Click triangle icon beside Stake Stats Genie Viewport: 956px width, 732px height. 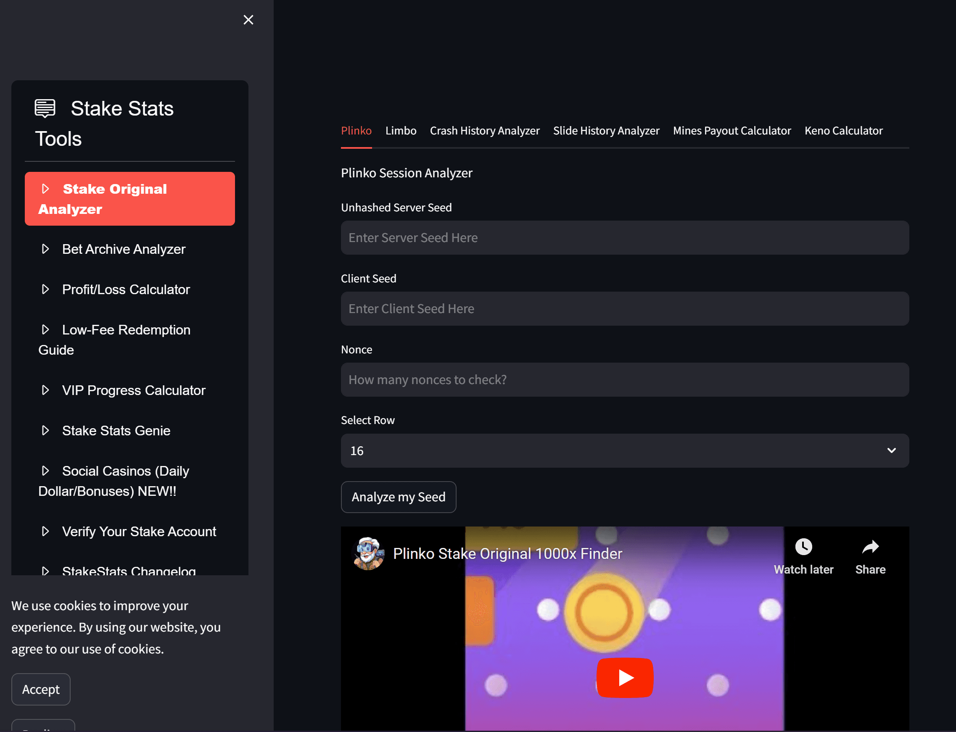tap(45, 430)
